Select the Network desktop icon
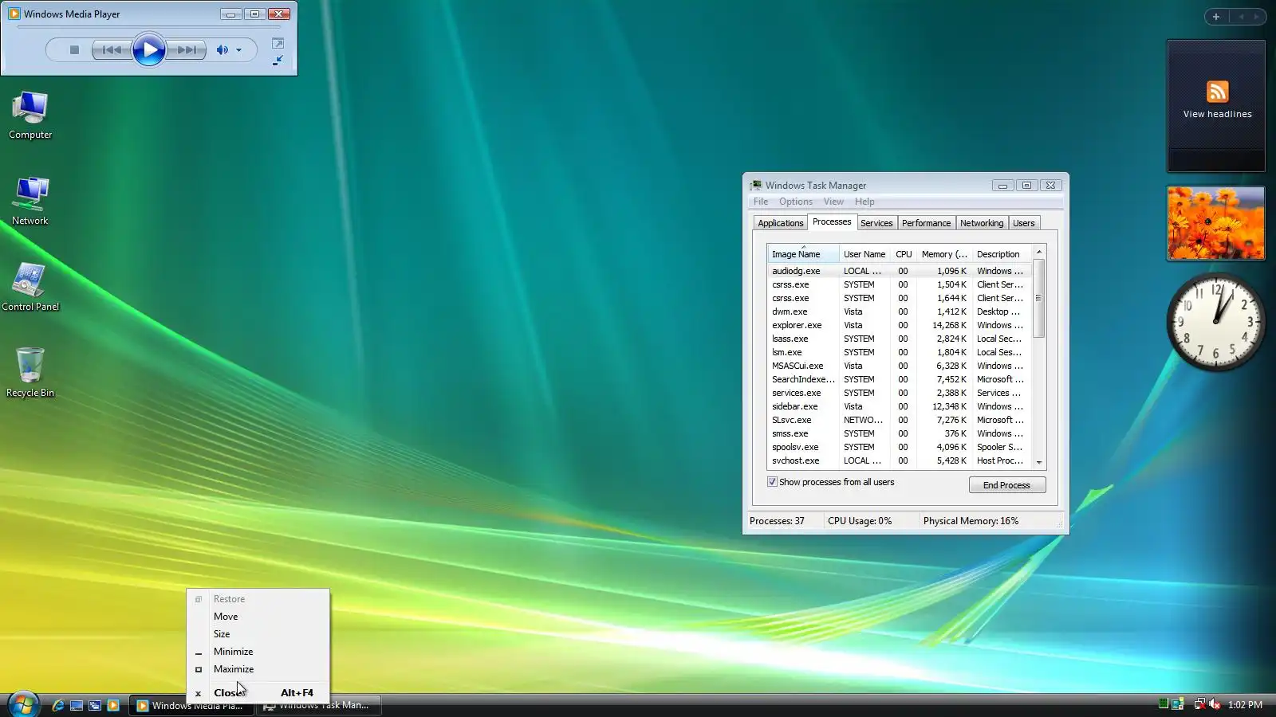 coord(30,202)
